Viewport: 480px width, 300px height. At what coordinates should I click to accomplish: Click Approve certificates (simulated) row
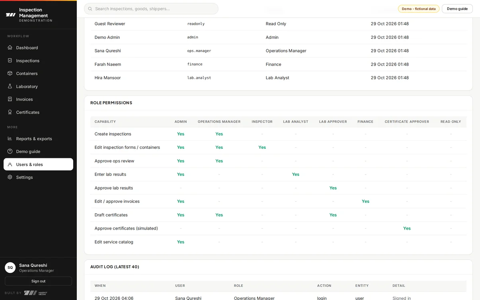tap(278, 228)
